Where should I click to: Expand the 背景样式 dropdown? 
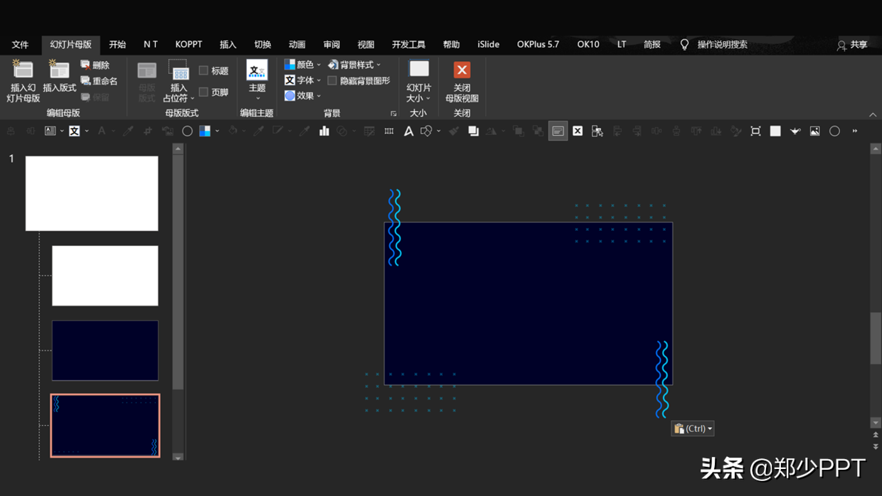pyautogui.click(x=354, y=65)
